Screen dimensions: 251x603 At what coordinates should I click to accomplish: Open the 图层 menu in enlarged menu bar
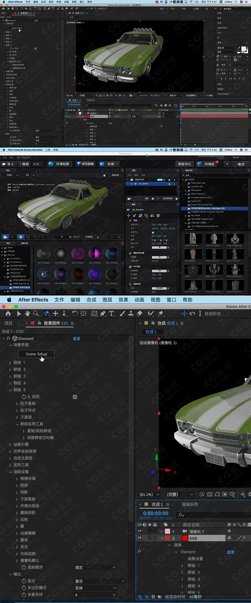pos(107,300)
